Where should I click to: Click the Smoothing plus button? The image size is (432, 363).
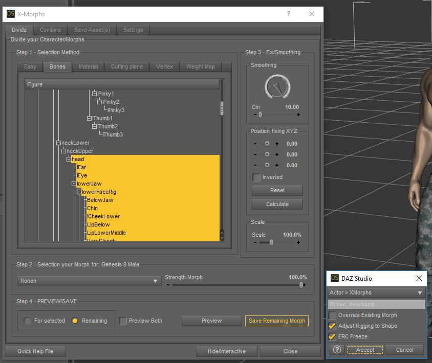(x=298, y=115)
